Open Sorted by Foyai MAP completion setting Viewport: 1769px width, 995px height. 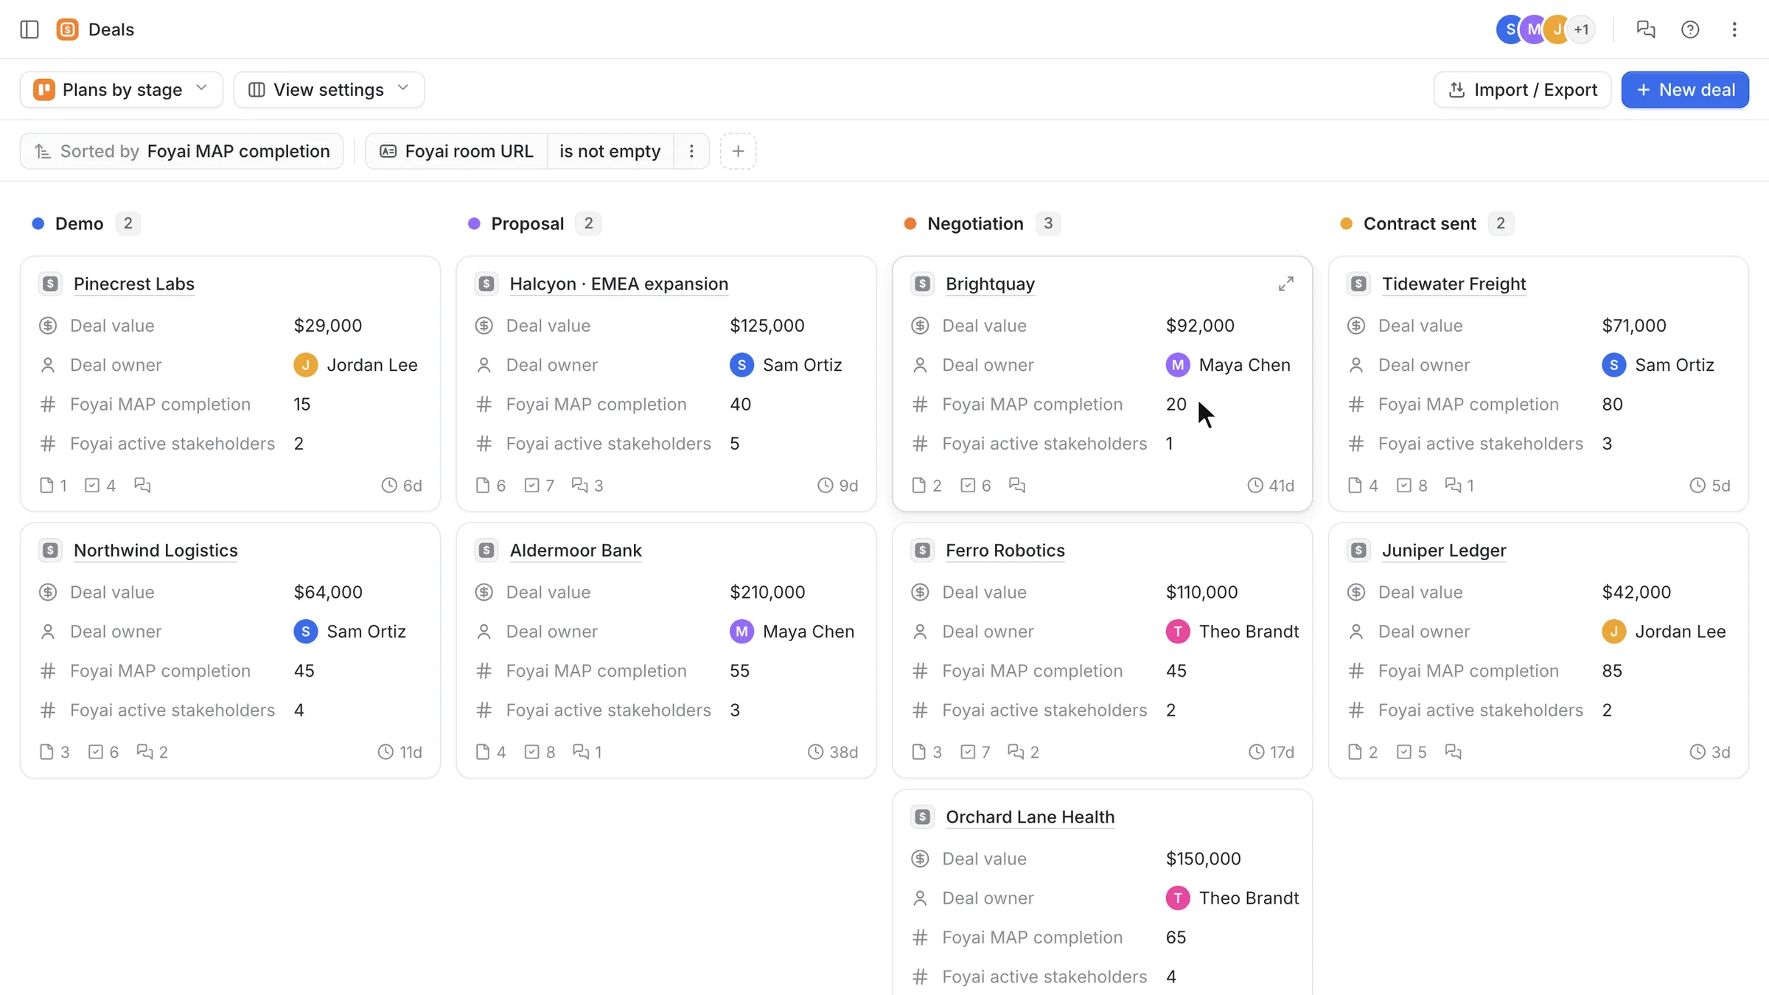tap(182, 151)
